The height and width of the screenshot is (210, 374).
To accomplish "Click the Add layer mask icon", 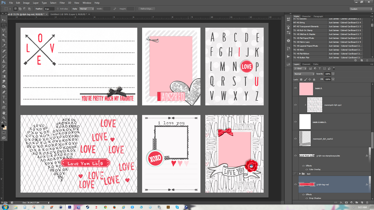I will (346, 203).
